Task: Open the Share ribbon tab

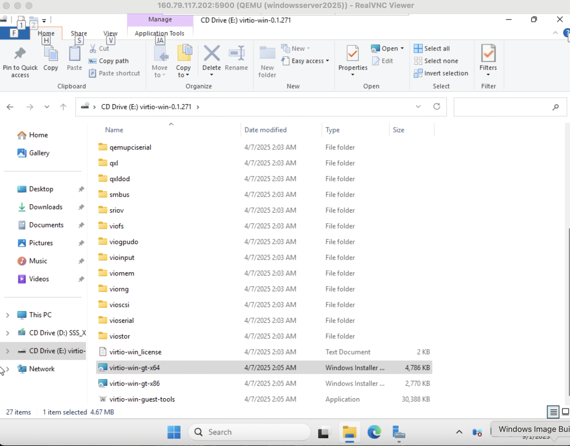Action: (x=79, y=33)
